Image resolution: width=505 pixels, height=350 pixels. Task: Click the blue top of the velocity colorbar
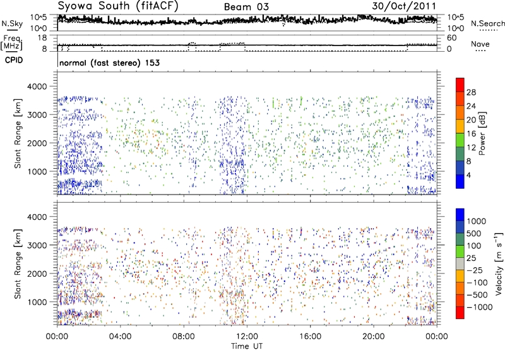[x=460, y=215]
